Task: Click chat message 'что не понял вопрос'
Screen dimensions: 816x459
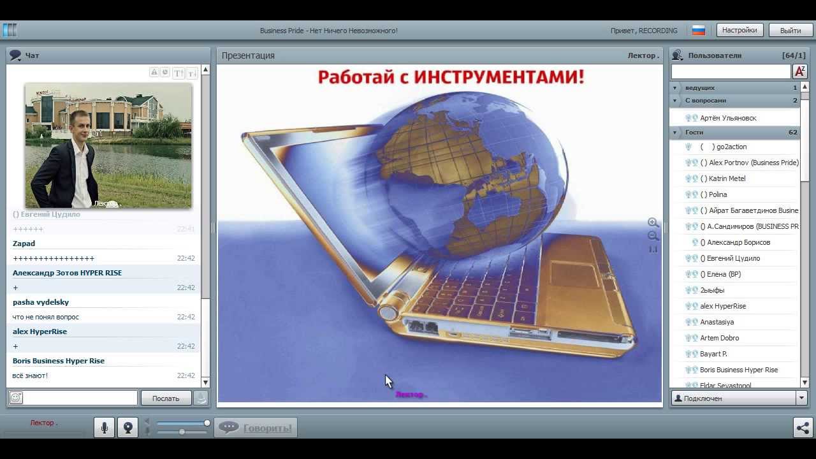Action: [x=46, y=317]
